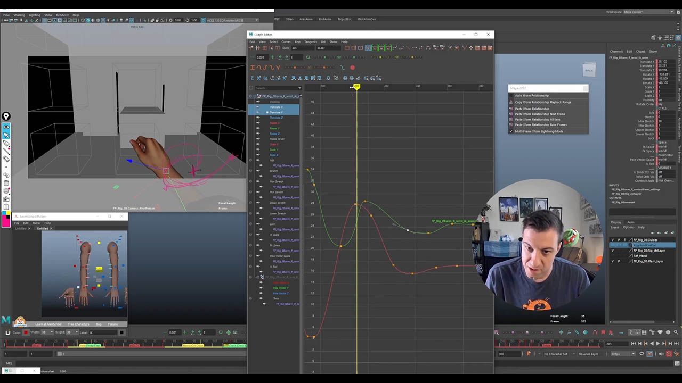Click the green plus icon beside 0.001 field

pos(272,57)
